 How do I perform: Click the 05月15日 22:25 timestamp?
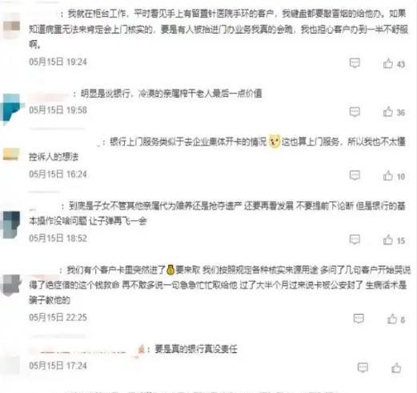[58, 318]
